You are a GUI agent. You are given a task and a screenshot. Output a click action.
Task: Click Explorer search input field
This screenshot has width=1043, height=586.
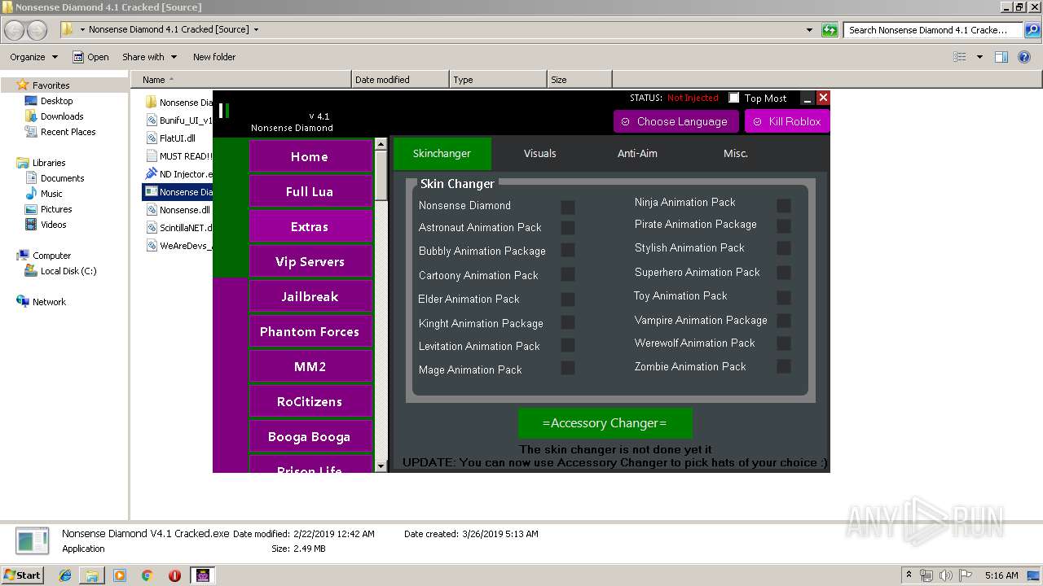933,30
